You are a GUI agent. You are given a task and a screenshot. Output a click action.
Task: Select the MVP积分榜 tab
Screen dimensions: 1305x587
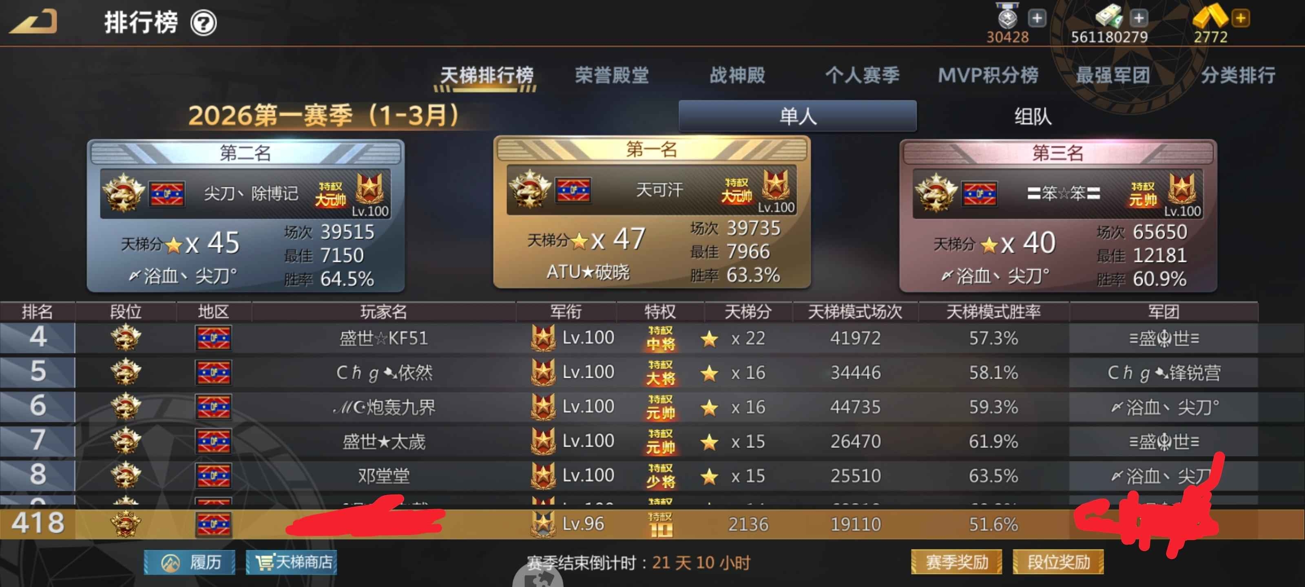point(987,75)
